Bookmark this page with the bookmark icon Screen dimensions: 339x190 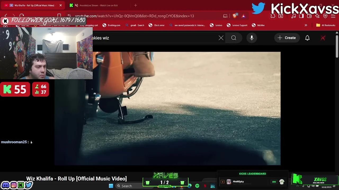coord(59,16)
